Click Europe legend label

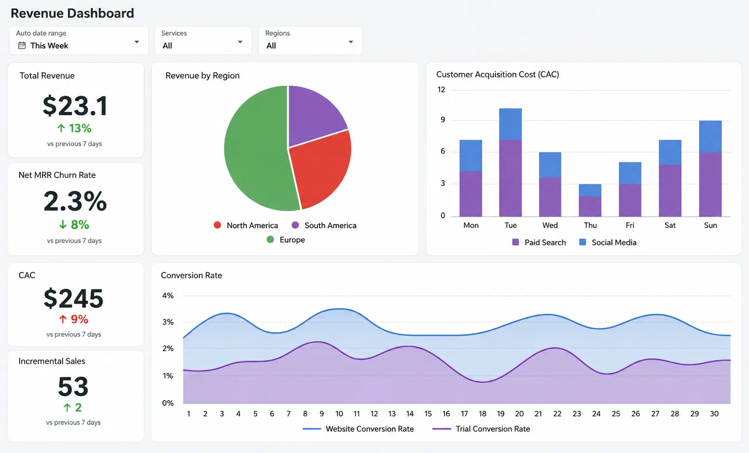(x=292, y=239)
